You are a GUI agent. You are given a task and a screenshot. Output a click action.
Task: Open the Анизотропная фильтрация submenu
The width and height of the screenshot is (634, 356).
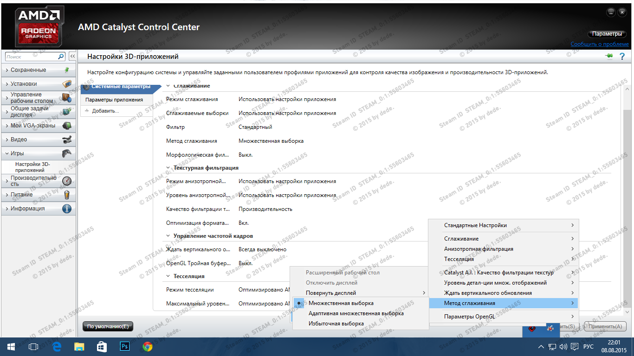point(504,249)
